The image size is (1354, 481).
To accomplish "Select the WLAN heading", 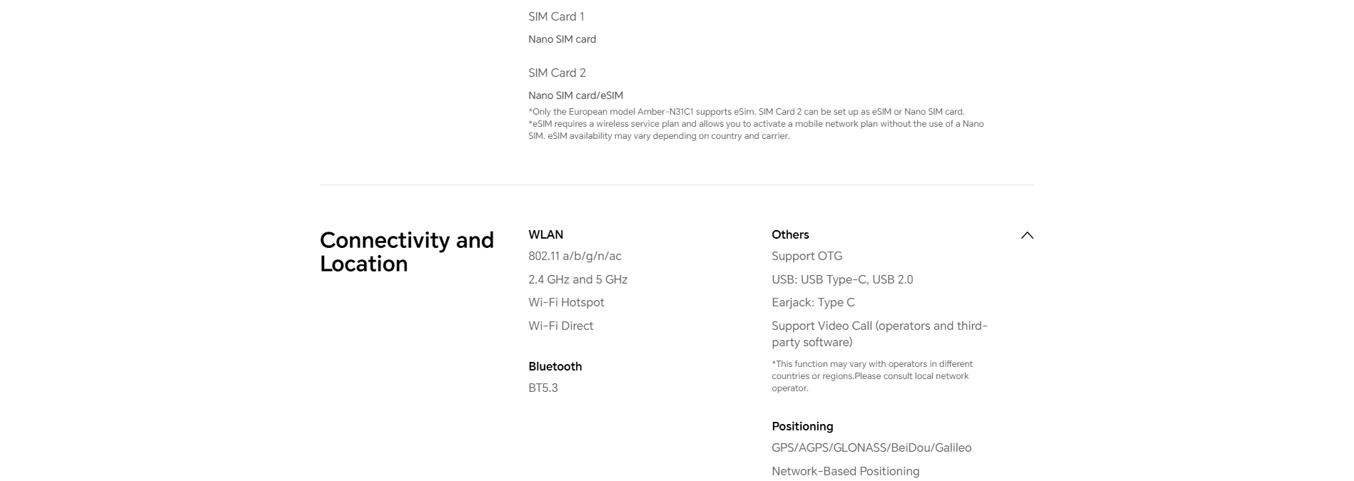I will tap(545, 234).
